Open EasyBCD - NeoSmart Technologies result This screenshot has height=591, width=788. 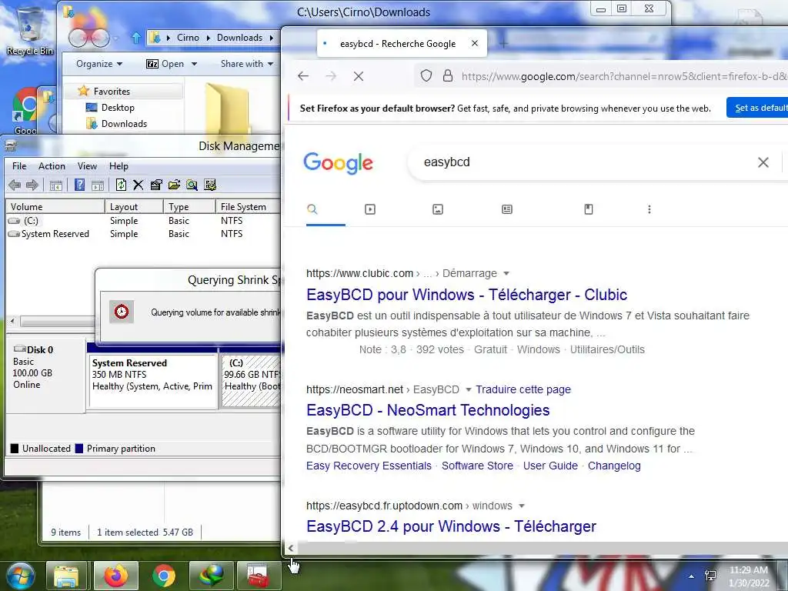[x=428, y=410]
